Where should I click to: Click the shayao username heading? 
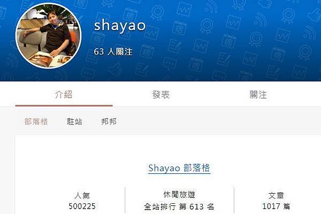pyautogui.click(x=120, y=26)
